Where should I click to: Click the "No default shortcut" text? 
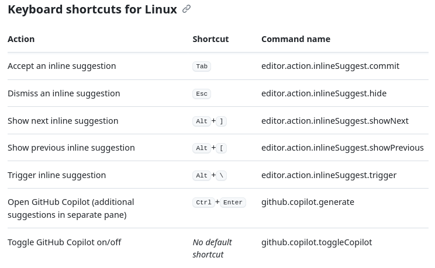tap(212, 248)
